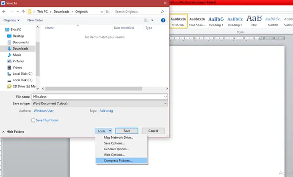Click Word horizontal ruler
Viewport: 293px width, 177px height.
227,38
